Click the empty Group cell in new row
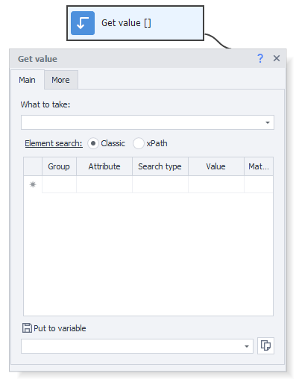Screen dimensions: 296x379 point(59,184)
